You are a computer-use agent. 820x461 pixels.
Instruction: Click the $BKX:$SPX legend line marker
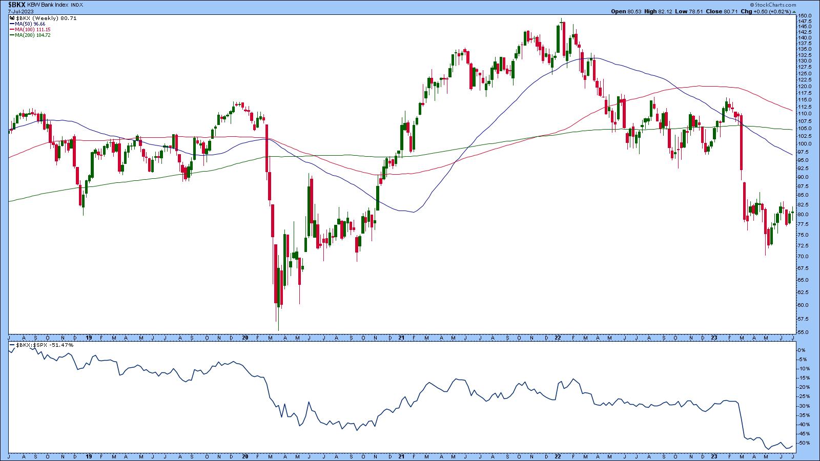click(x=12, y=345)
